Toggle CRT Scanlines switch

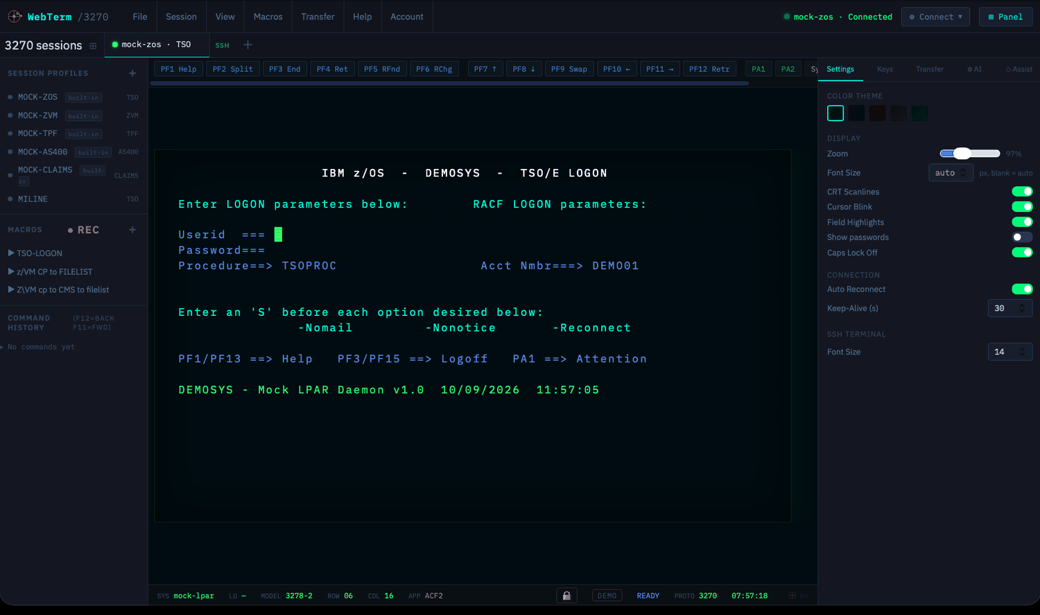coord(1022,192)
